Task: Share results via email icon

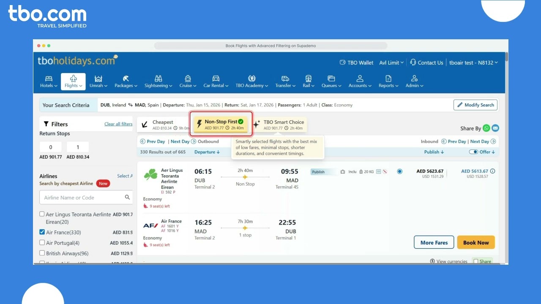Action: (495, 128)
